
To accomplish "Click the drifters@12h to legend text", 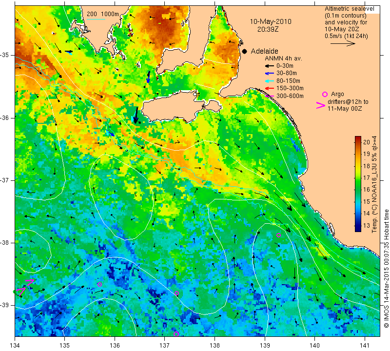I will (x=348, y=102).
